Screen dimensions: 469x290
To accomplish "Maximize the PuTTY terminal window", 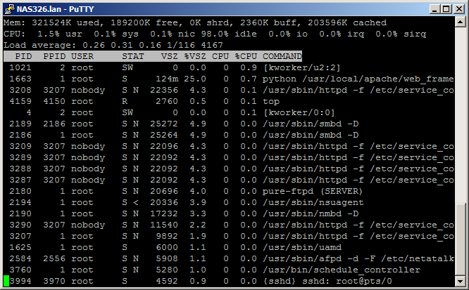I will click(442, 9).
